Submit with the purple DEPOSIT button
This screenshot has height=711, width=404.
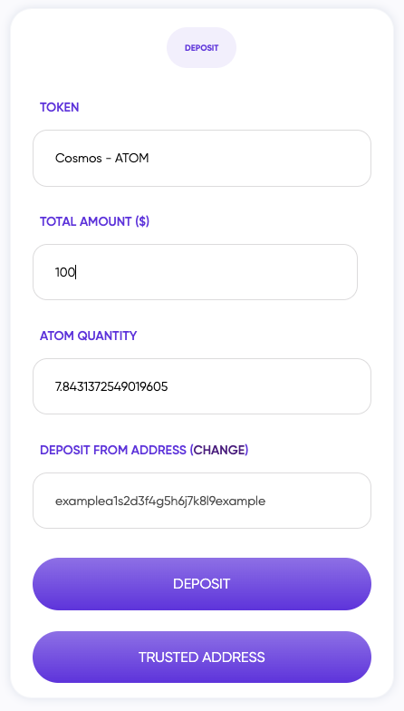[202, 584]
